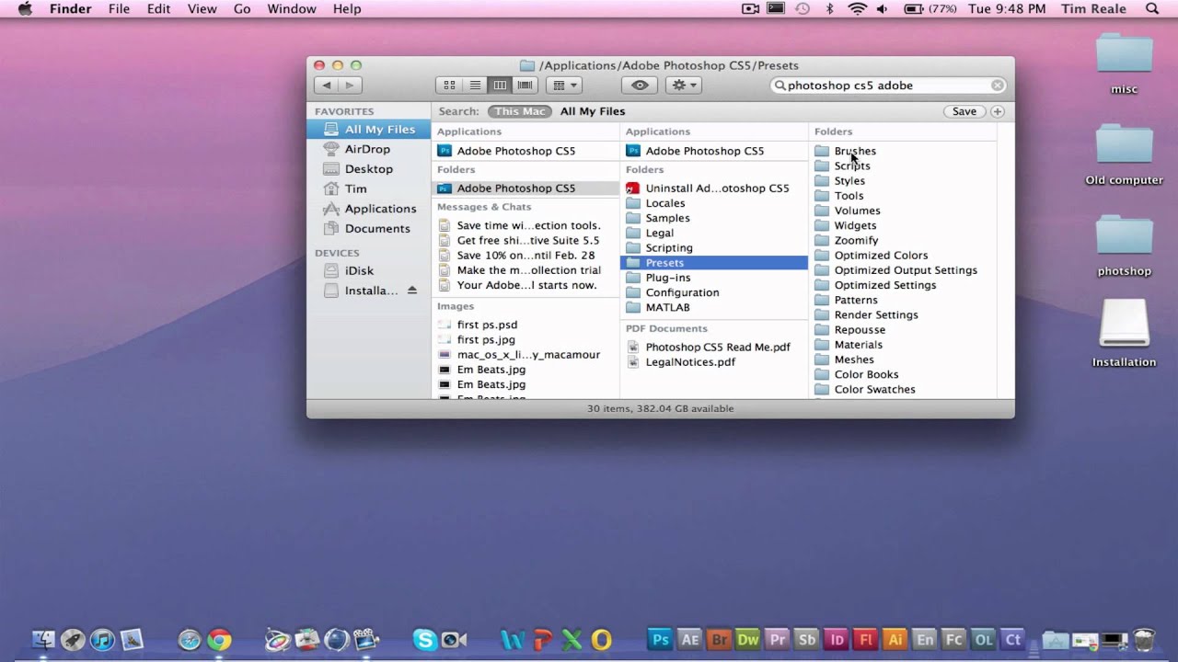
Task: Open Premiere Pro in the Dock
Action: pos(778,639)
